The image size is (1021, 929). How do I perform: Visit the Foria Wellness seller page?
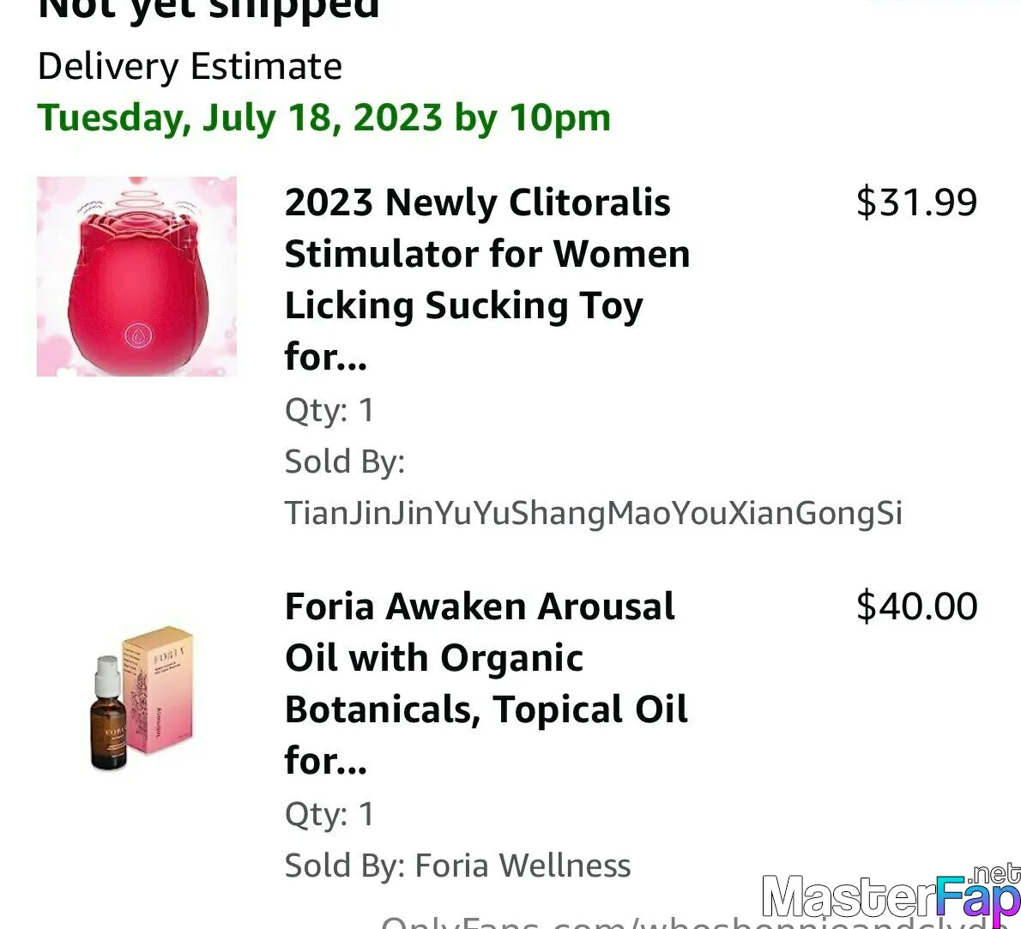523,866
